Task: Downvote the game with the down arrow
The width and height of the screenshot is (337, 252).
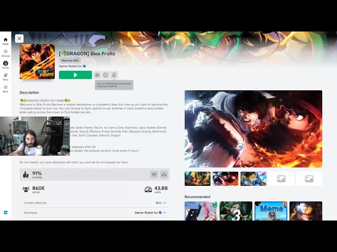Action: [x=154, y=174]
